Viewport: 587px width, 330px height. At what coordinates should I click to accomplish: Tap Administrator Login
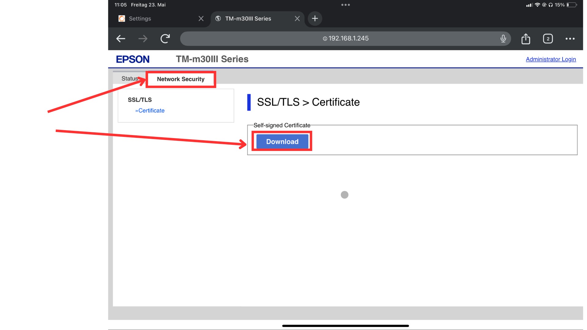click(x=550, y=59)
